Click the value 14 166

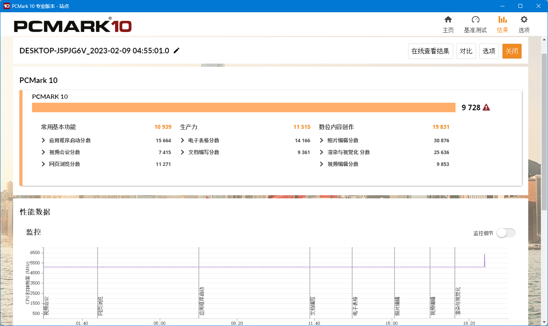point(302,141)
